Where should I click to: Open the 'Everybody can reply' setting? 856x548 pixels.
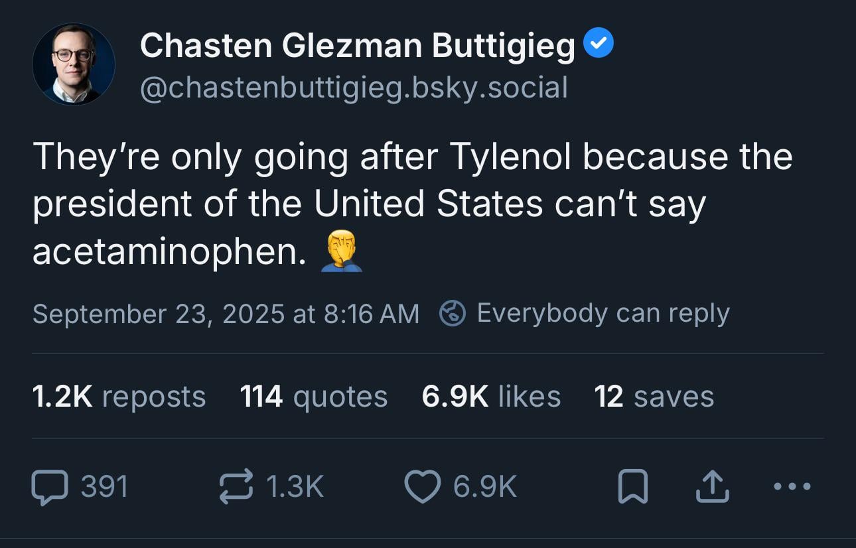click(603, 313)
